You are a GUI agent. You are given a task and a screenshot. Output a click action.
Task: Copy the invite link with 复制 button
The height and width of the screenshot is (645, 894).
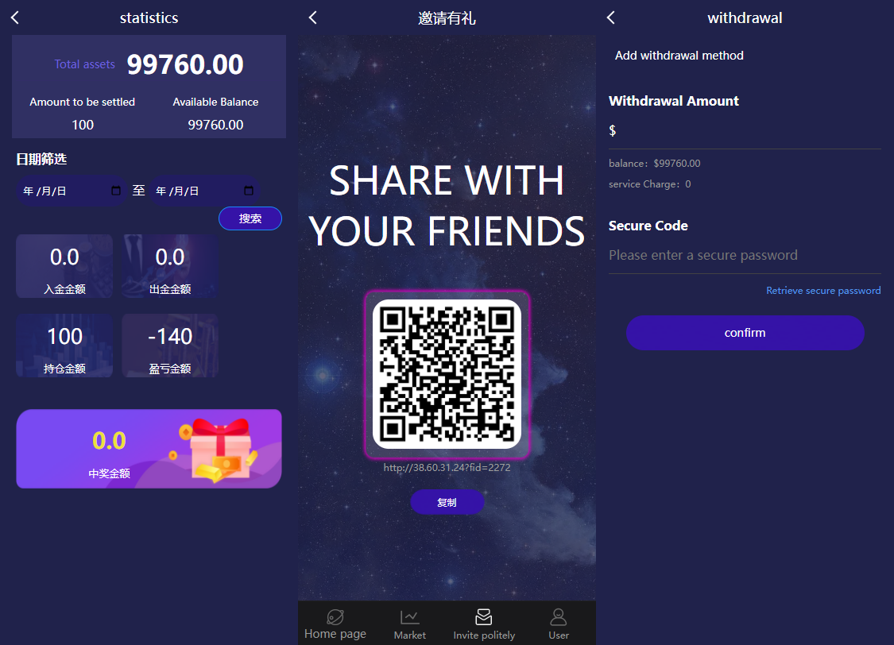[447, 502]
